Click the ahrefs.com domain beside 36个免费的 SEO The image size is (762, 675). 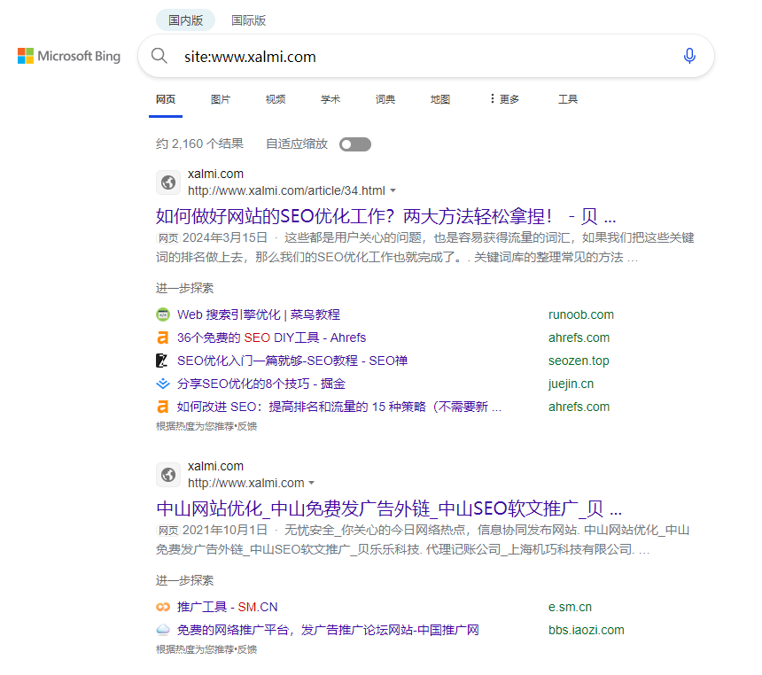pyautogui.click(x=579, y=337)
